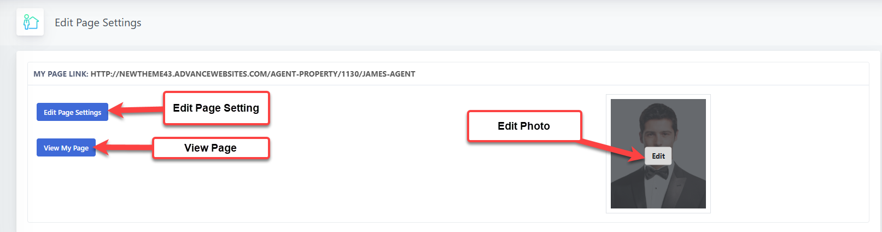This screenshot has height=232, width=882.
Task: Select the View Page callout label
Action: pyautogui.click(x=211, y=148)
